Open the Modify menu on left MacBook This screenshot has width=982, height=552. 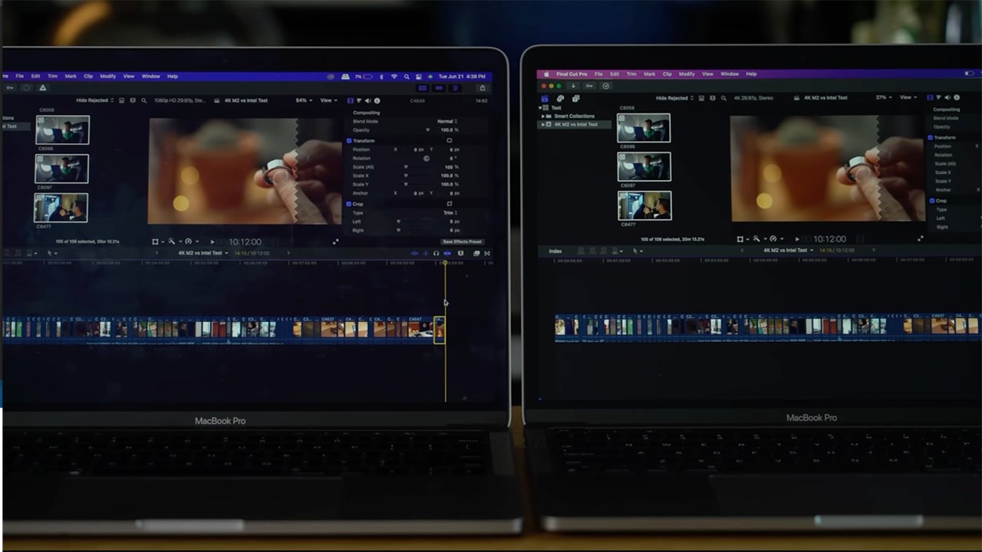pos(107,77)
